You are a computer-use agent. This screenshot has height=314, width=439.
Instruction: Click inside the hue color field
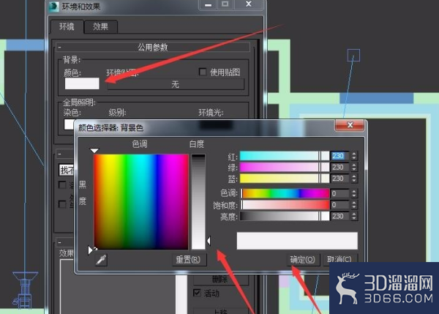140,201
